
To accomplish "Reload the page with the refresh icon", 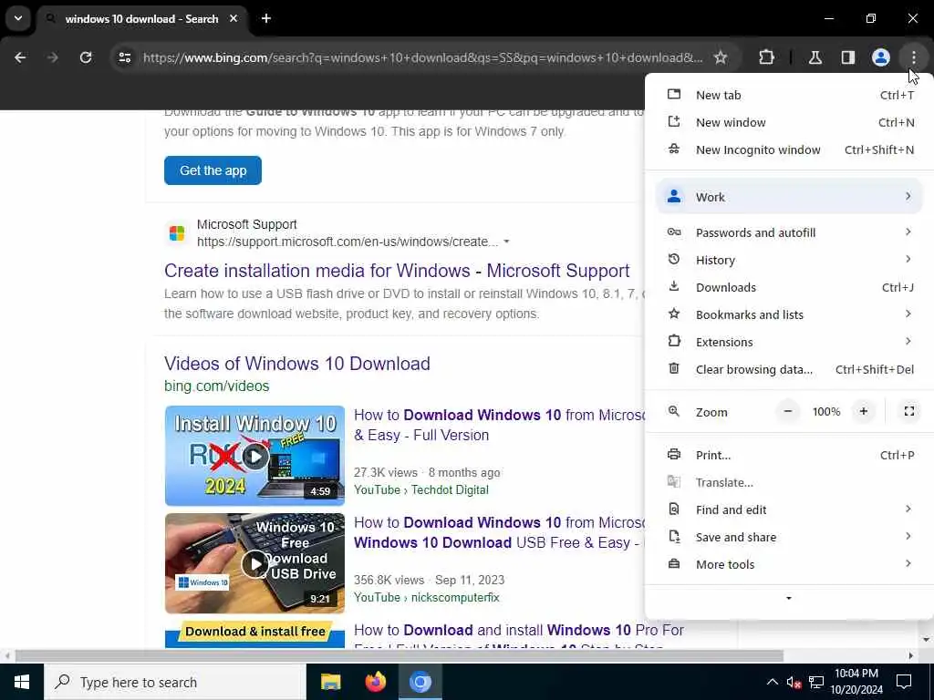I will click(86, 57).
